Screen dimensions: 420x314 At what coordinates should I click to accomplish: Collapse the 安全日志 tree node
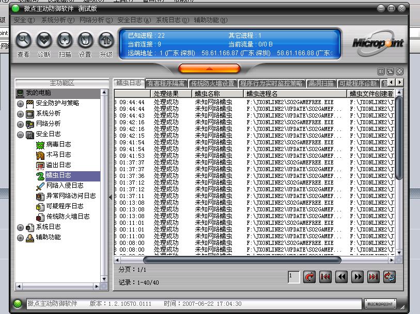click(20, 135)
